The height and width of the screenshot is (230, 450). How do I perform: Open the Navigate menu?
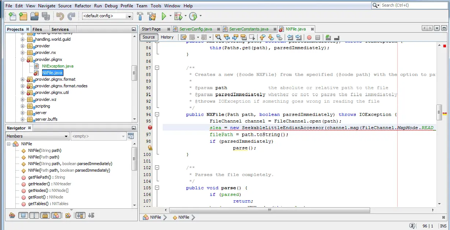coord(47,6)
